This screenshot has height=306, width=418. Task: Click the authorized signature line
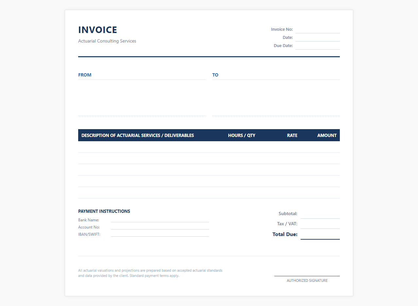point(307,276)
